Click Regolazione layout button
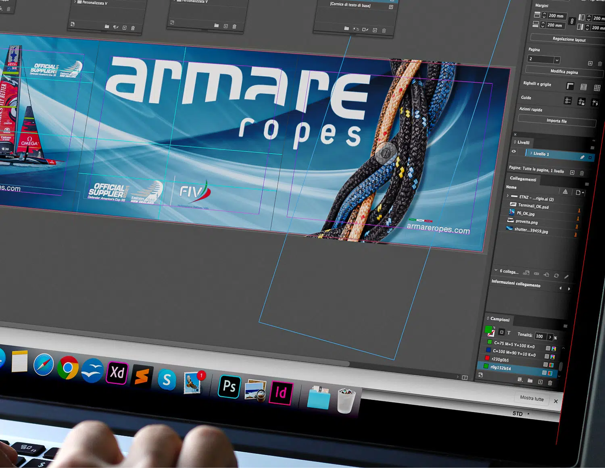605x468 pixels. click(569, 39)
